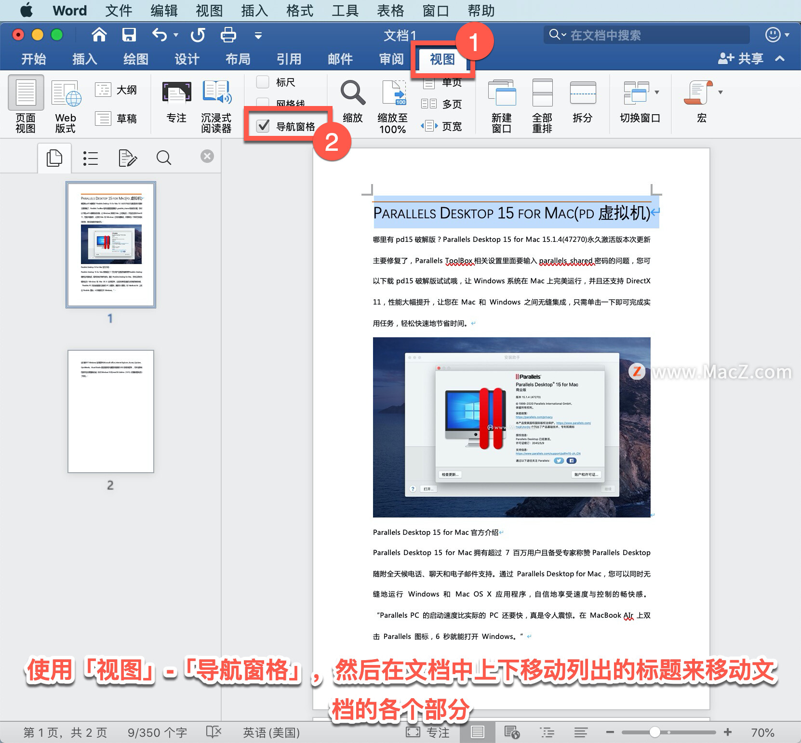Open the Design (设计) ribbon tab
This screenshot has height=743, width=801.
[x=187, y=59]
